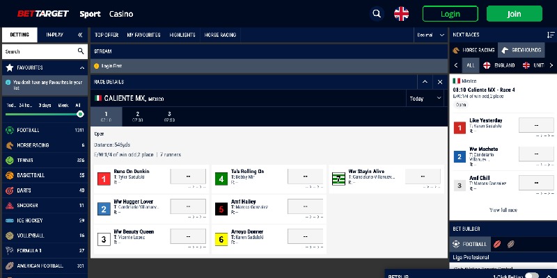557x278 pixels.
Task: Click View full race link
Action: [503, 210]
